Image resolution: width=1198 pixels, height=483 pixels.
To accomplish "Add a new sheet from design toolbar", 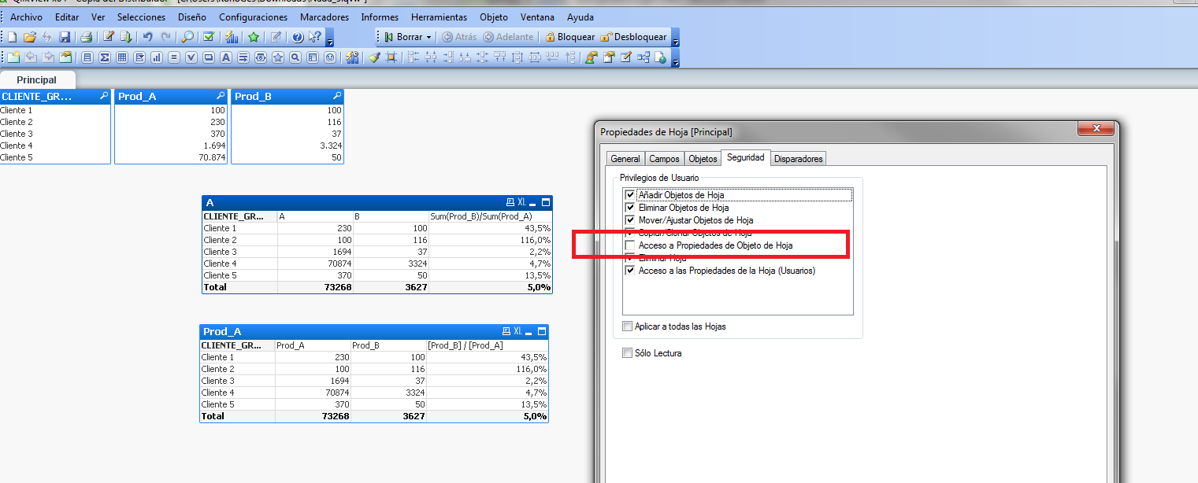I will (13, 57).
